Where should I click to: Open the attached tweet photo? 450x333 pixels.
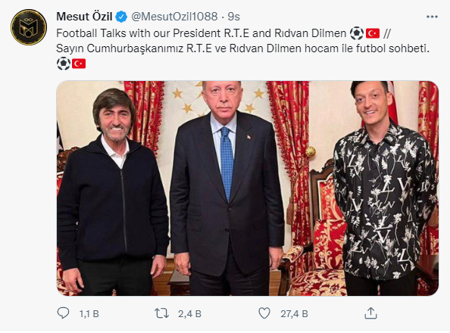[x=248, y=188]
